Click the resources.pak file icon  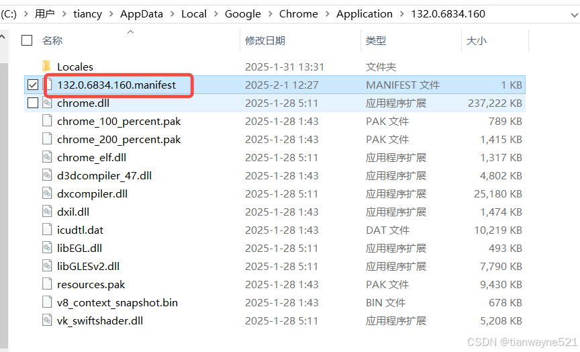47,284
